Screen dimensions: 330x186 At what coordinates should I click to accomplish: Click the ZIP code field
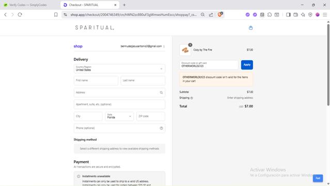click(x=151, y=116)
